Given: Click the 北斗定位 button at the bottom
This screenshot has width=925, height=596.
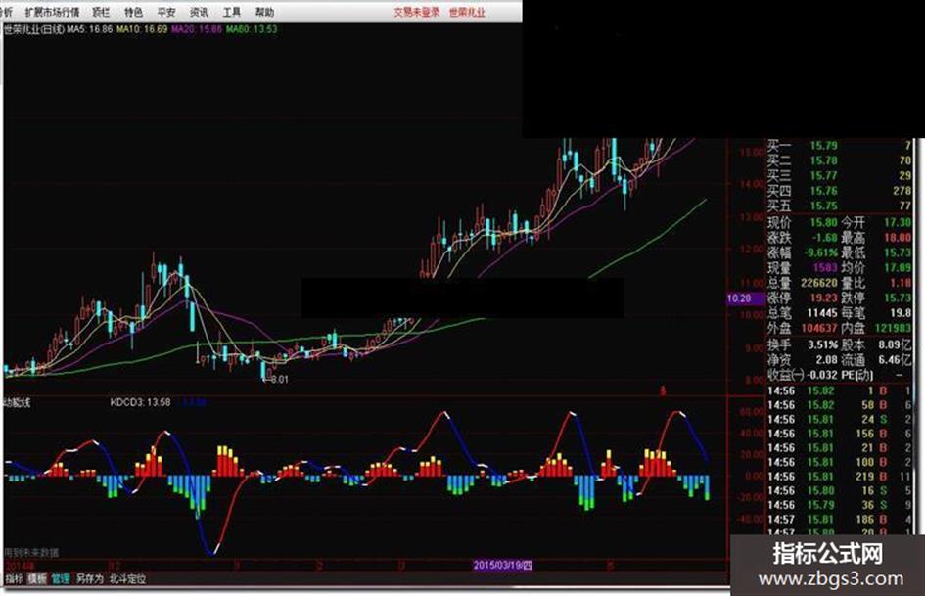Looking at the screenshot, I should point(127,579).
